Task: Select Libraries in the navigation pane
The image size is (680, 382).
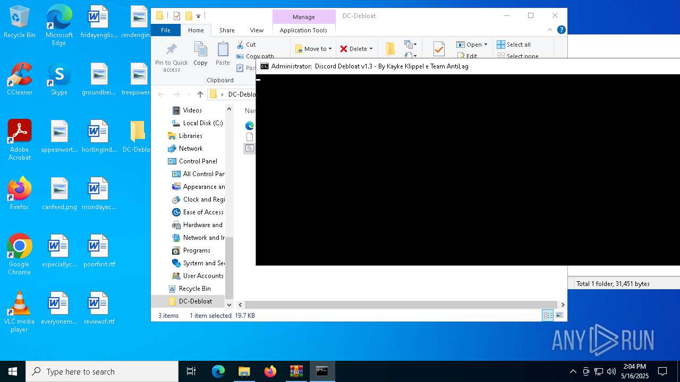Action: [185, 136]
